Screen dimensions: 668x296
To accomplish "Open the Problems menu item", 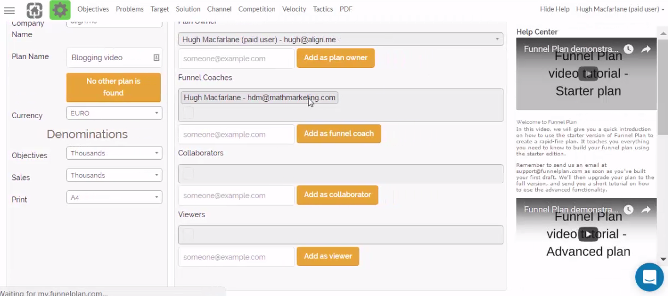I will (130, 9).
